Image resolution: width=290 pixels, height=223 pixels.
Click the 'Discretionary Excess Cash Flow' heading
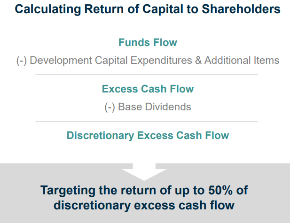[148, 135]
